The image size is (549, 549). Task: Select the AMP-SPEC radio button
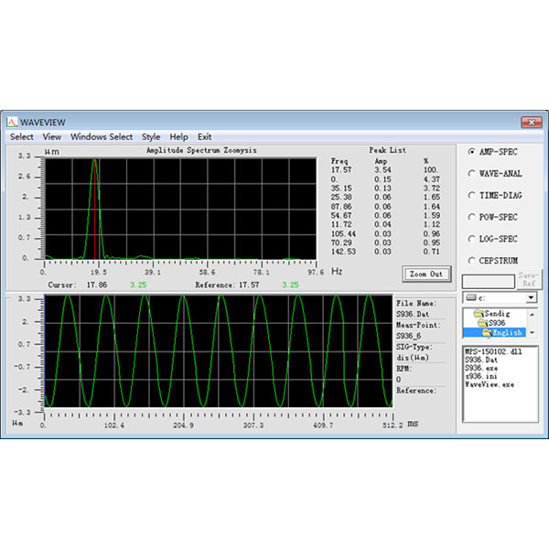tap(471, 152)
